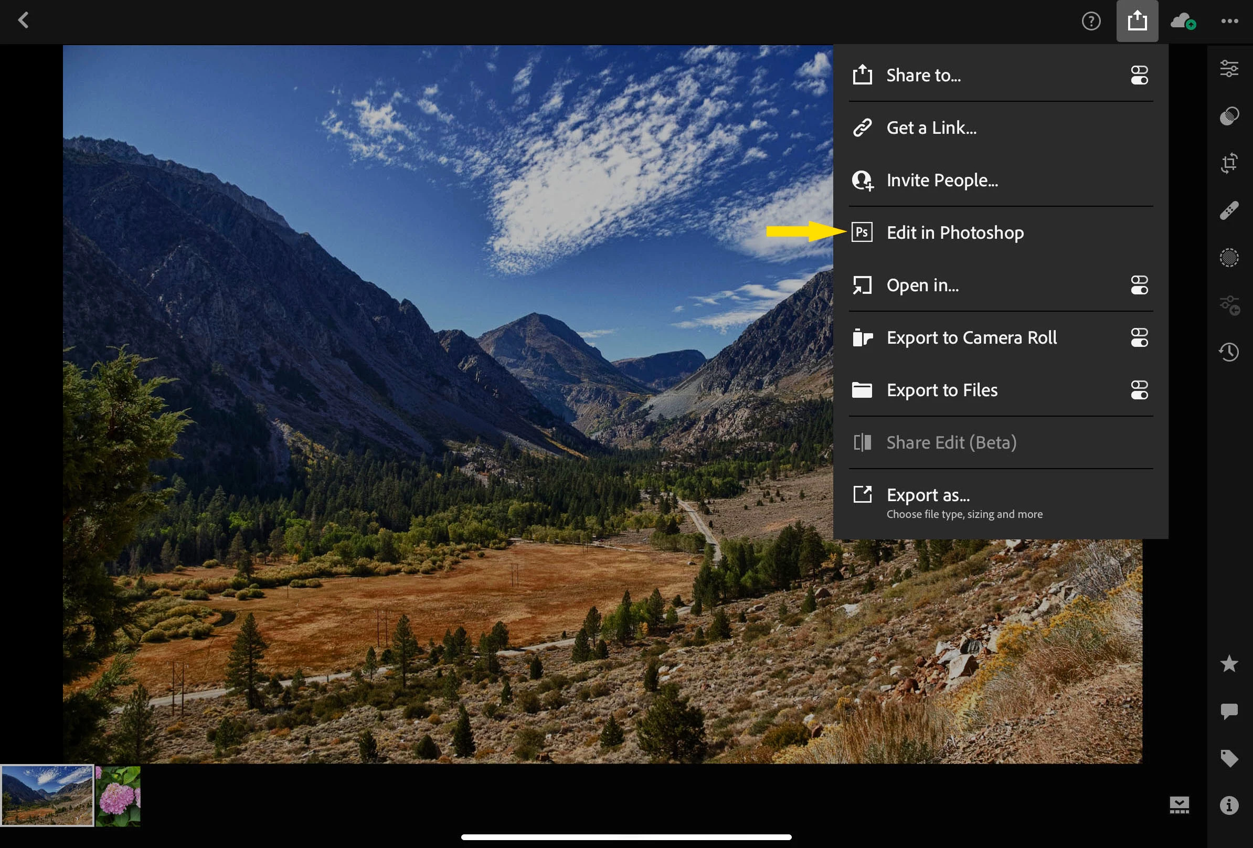
Task: Open Export to Camera Roll settings toggle
Action: point(1139,337)
